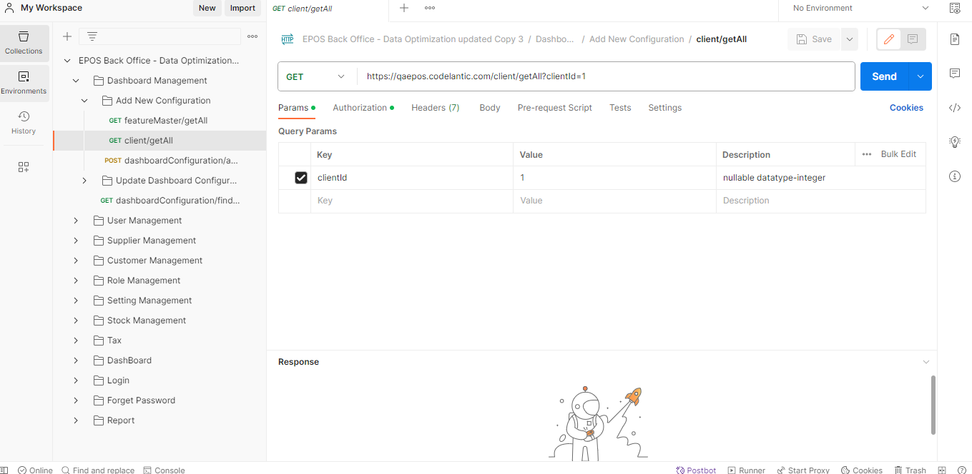Select the dashboardConfiguration/find... request
The width and height of the screenshot is (972, 474).
point(170,201)
